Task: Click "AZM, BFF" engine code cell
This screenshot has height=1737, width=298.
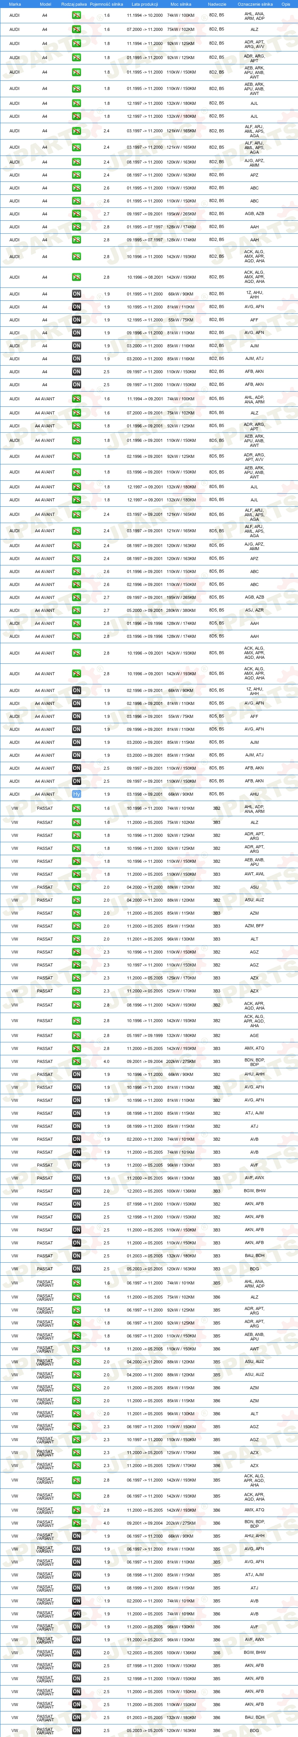Action: coord(254,926)
